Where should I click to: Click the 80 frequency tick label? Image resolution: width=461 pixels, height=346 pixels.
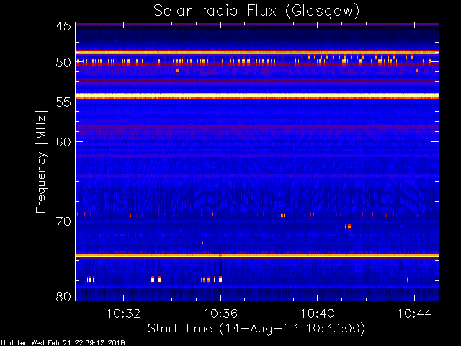(x=63, y=296)
